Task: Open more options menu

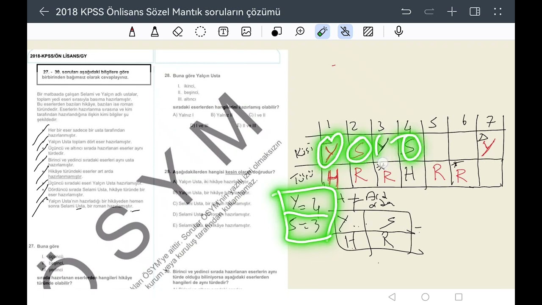Action: click(x=498, y=12)
